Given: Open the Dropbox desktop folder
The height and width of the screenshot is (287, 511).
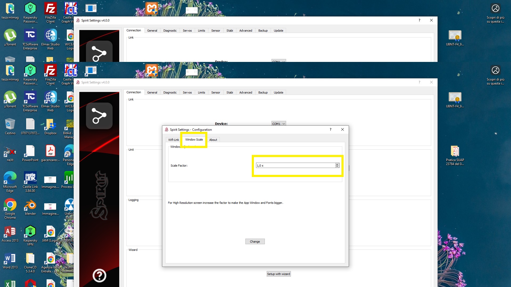Looking at the screenshot, I should click(50, 124).
